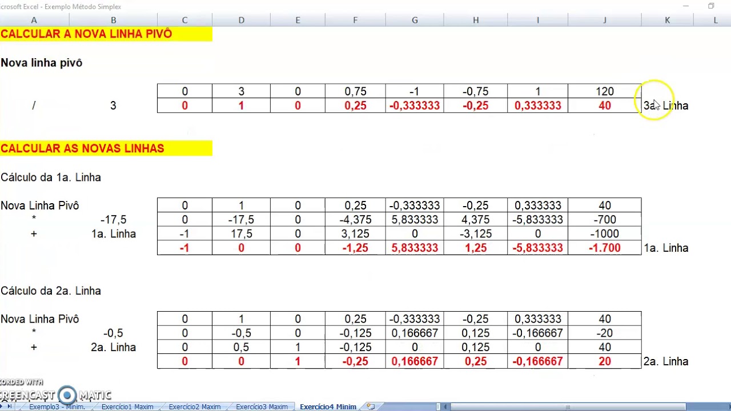Click the 'CALCULAR A NOVA LINHA PIVÔ' heading cell
Screen dimensions: 731x411
pos(106,34)
